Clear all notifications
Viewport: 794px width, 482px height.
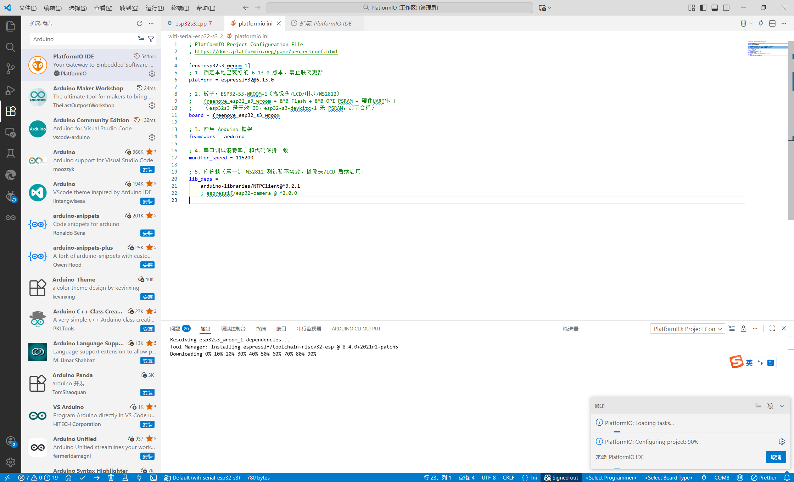pos(758,406)
